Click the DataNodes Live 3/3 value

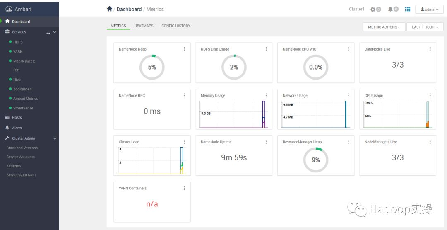tap(398, 65)
